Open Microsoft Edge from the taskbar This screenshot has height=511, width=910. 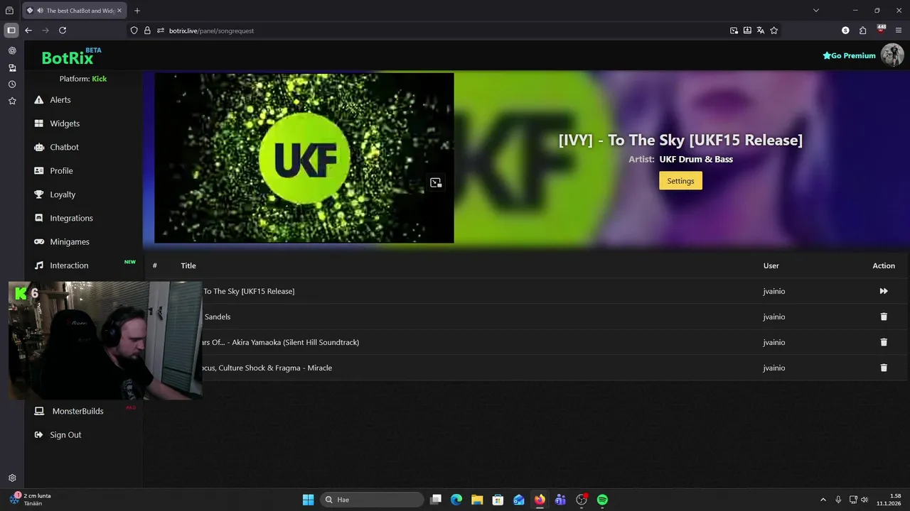[456, 500]
